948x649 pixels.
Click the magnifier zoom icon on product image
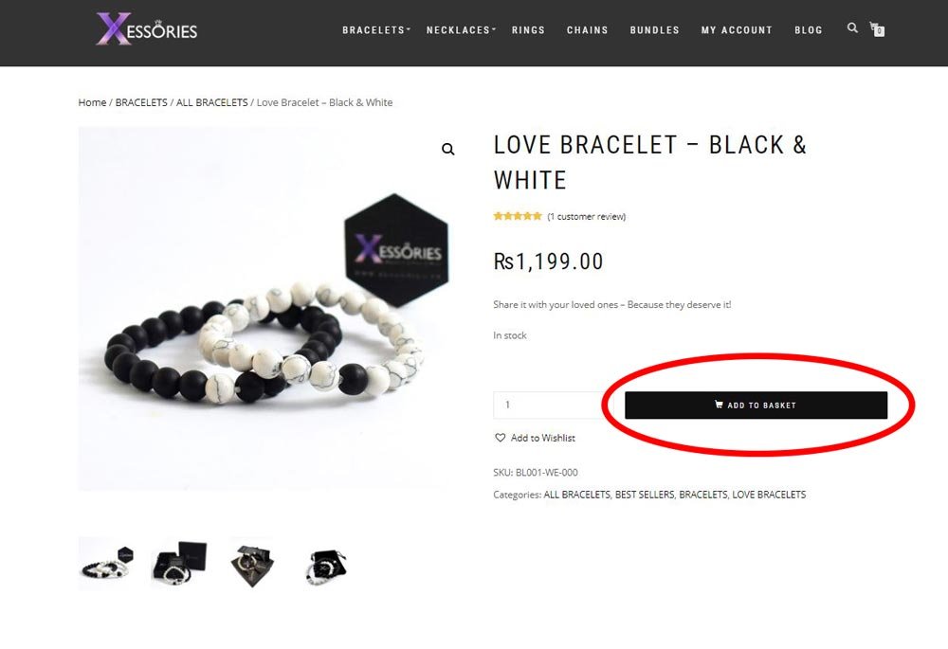448,150
